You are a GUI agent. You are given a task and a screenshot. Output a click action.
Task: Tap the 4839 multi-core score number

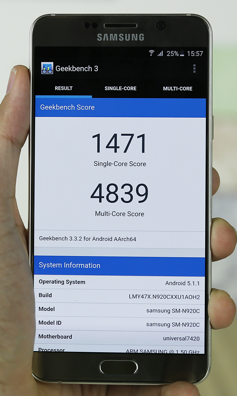coord(119,194)
